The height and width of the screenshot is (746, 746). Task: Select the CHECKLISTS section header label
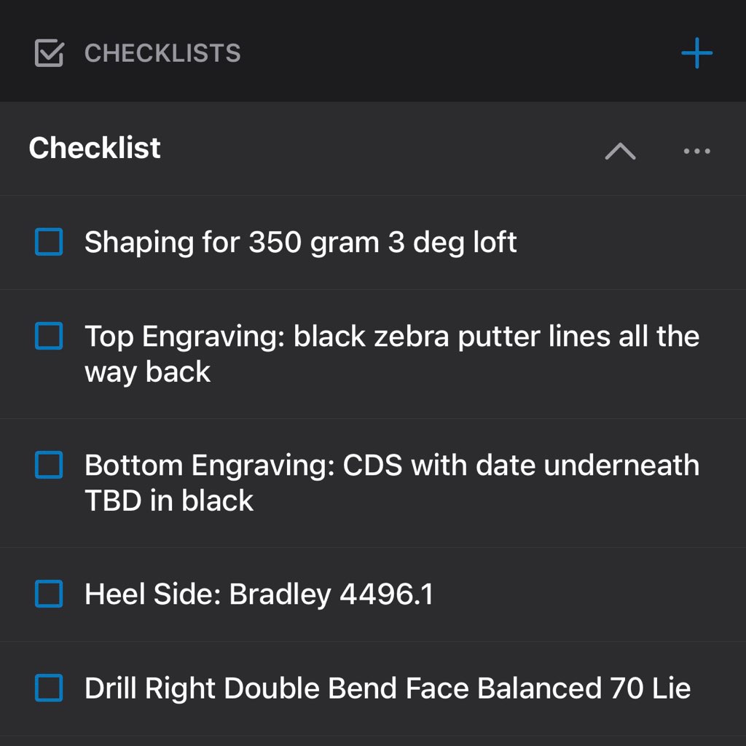(162, 52)
